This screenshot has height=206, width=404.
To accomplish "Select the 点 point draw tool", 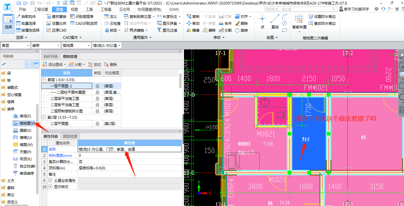I will pos(262,22).
